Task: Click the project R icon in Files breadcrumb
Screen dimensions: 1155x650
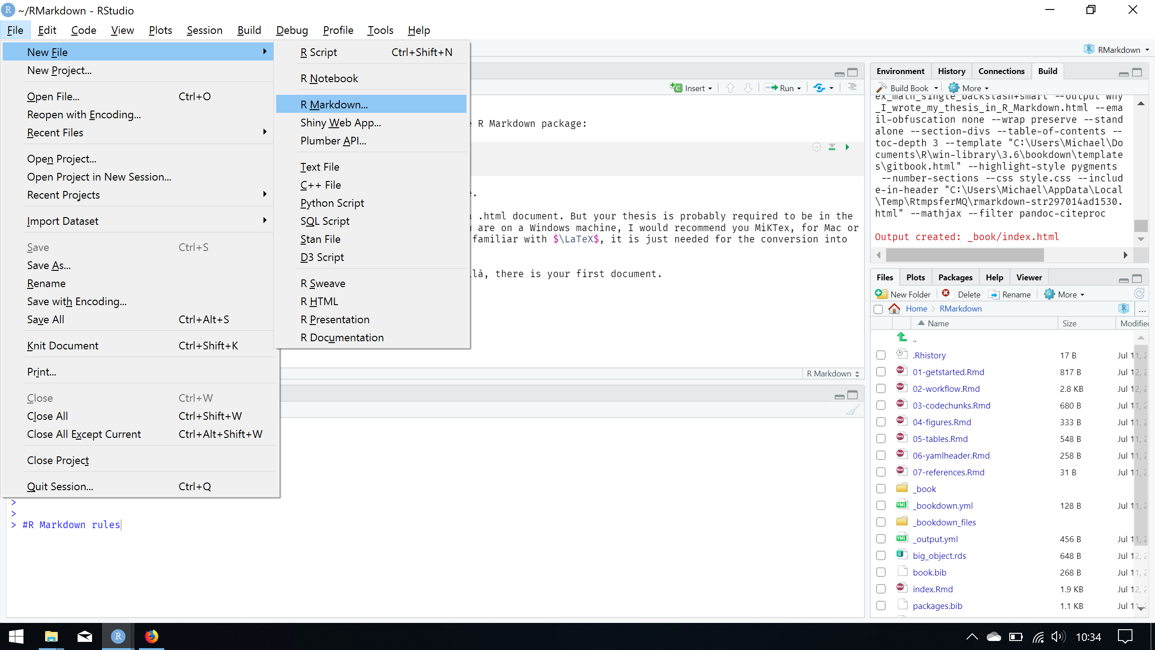Action: tap(1124, 308)
